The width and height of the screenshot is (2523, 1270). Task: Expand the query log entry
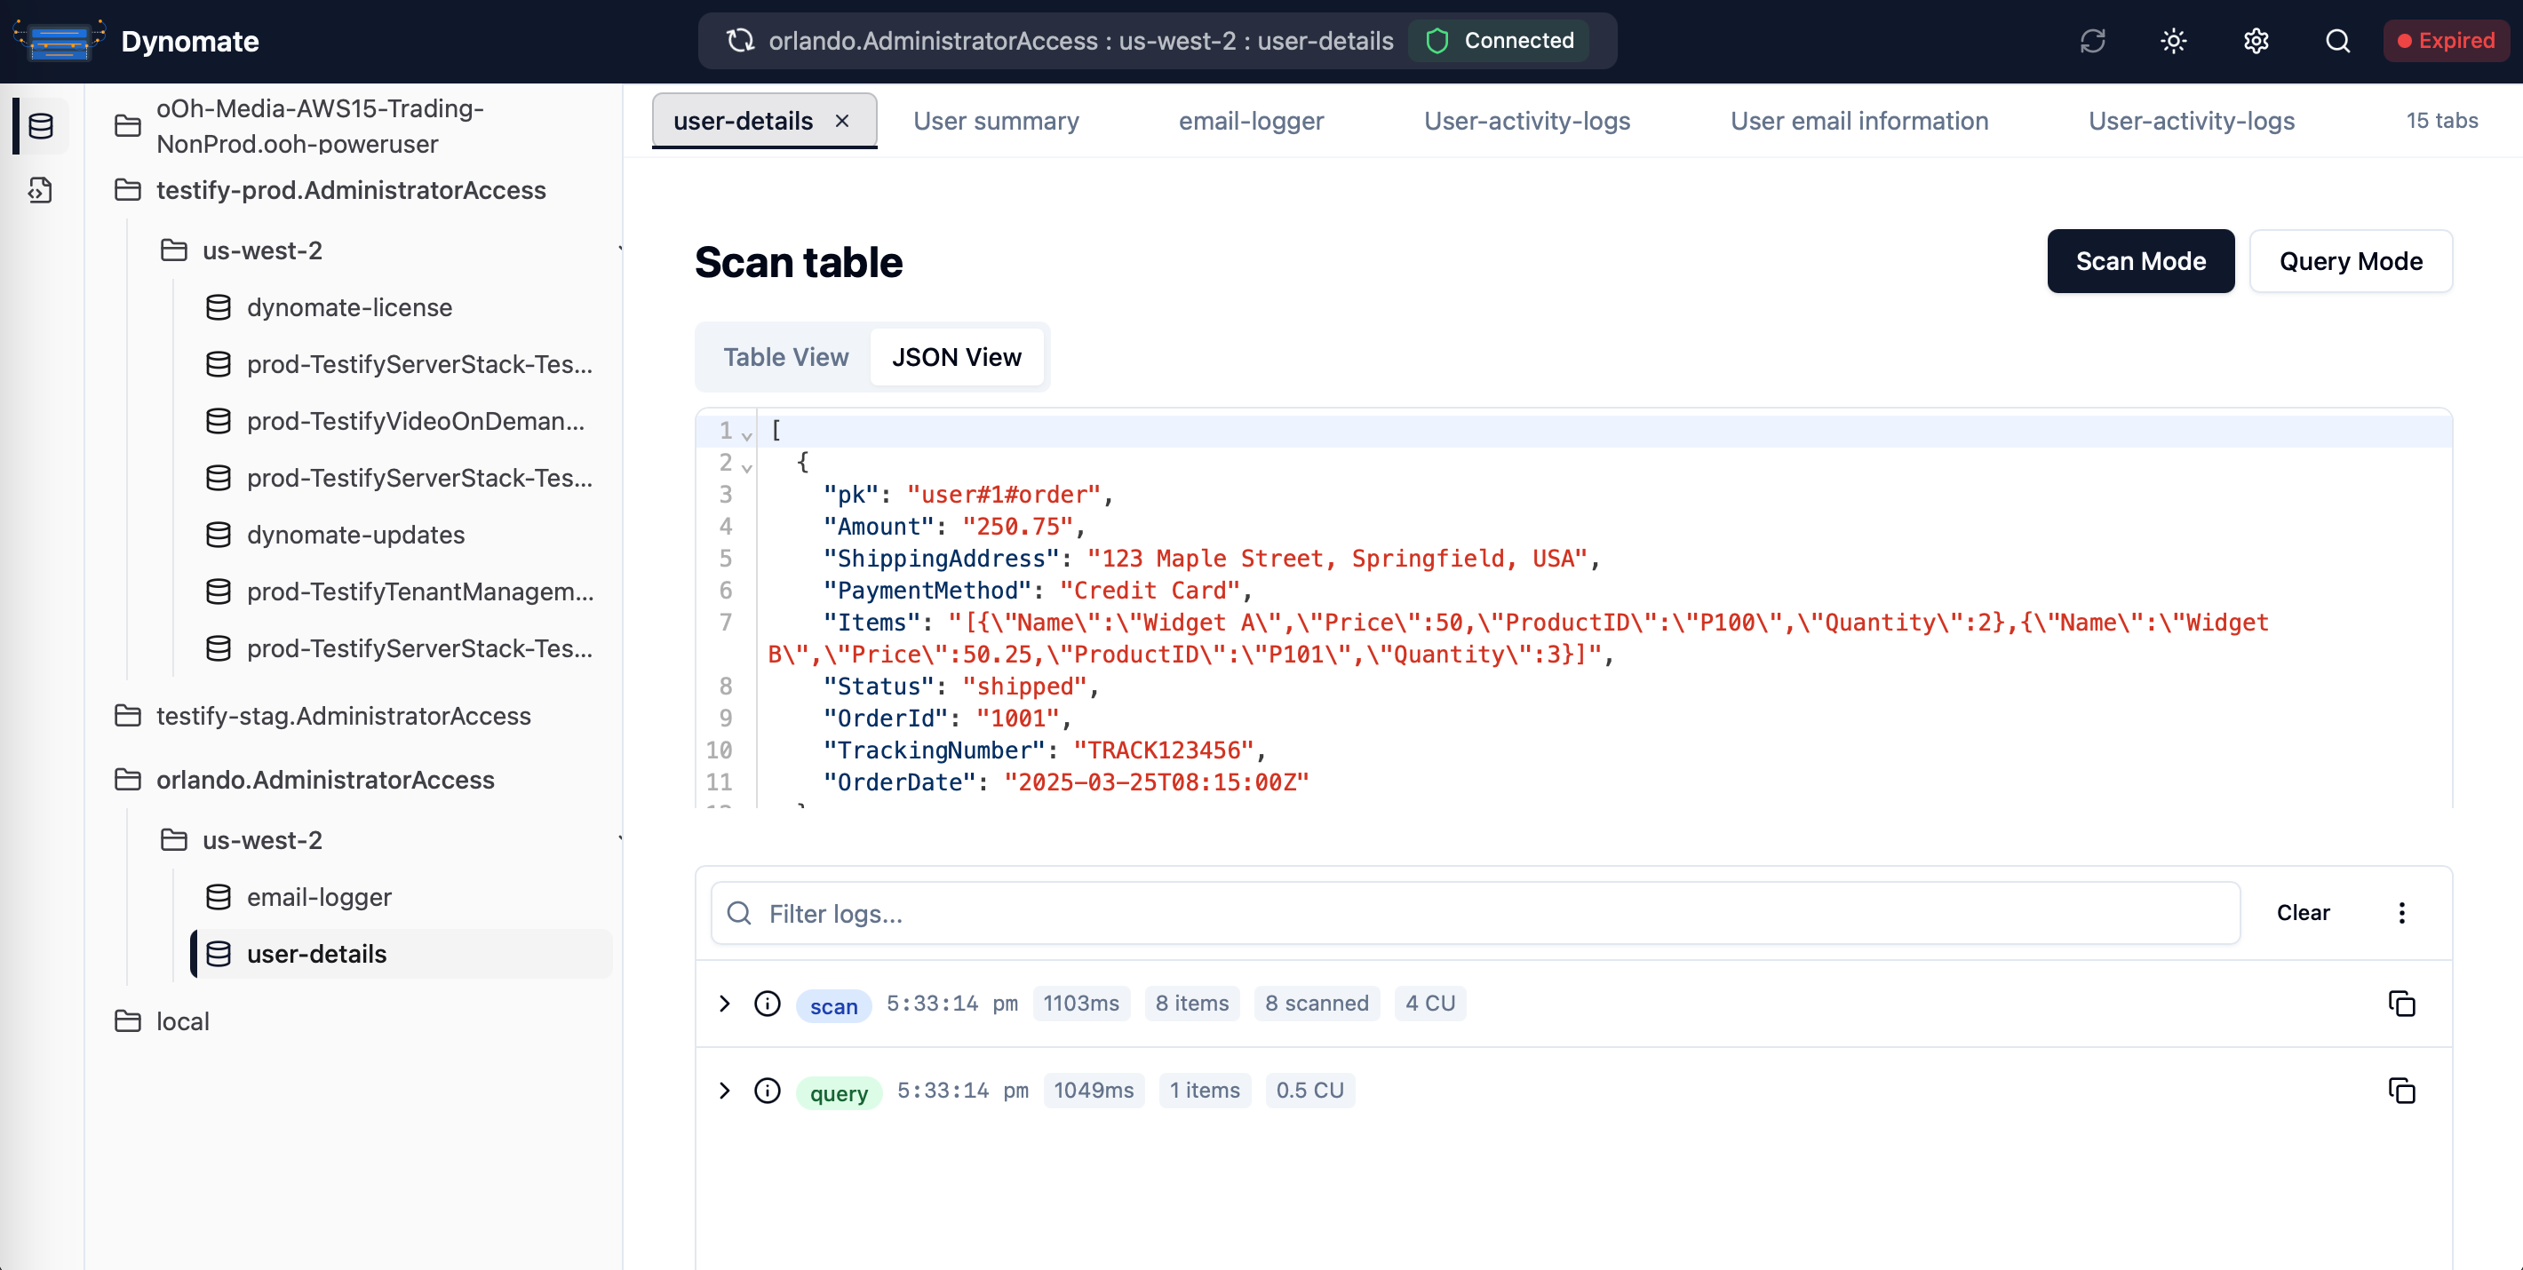725,1090
